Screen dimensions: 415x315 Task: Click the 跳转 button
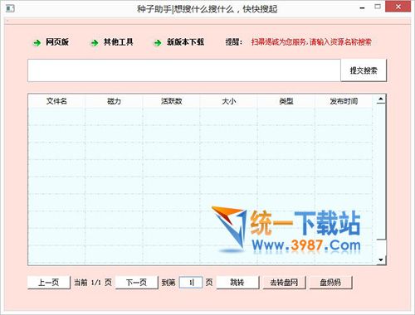[237, 283]
